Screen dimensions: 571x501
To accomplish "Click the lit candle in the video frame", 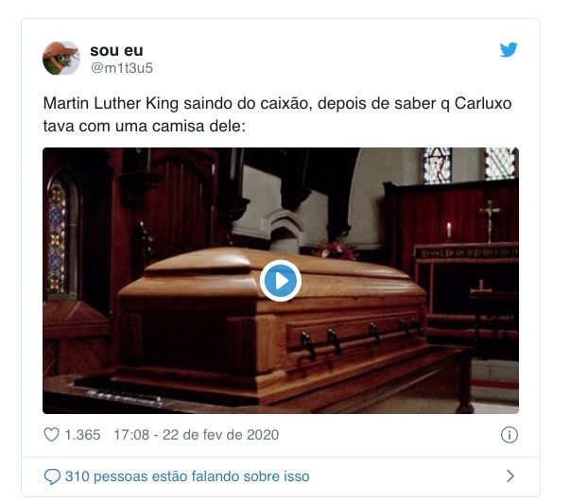I will pos(449,230).
